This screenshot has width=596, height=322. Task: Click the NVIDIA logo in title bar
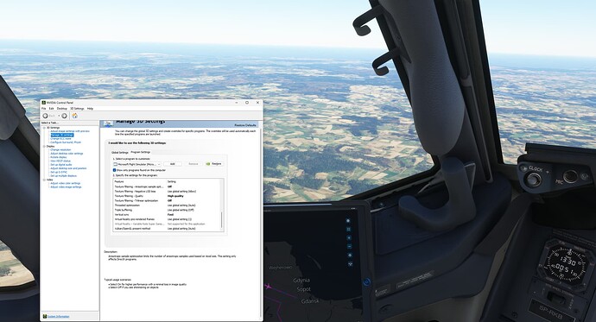[x=44, y=103]
